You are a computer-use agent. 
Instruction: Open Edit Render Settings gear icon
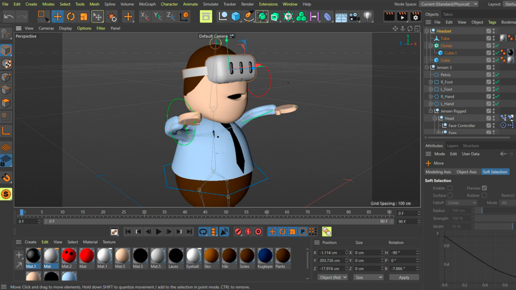(x=415, y=17)
